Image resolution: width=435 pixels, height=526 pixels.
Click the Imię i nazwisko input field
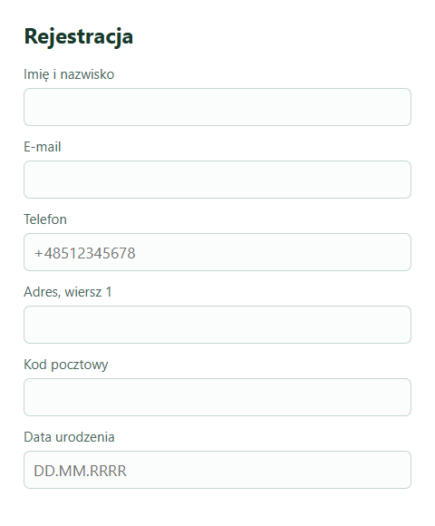coord(217,107)
